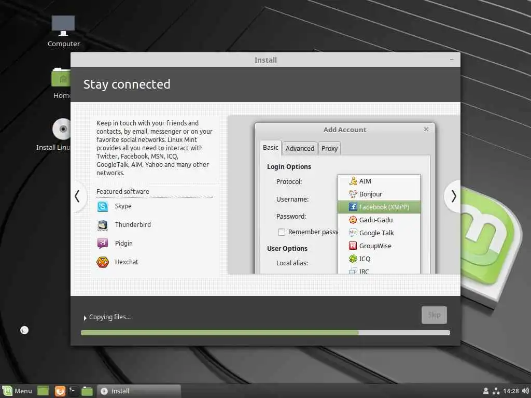Select Google Talk protocol entry
Screen dimensions: 531x398
tap(379, 233)
